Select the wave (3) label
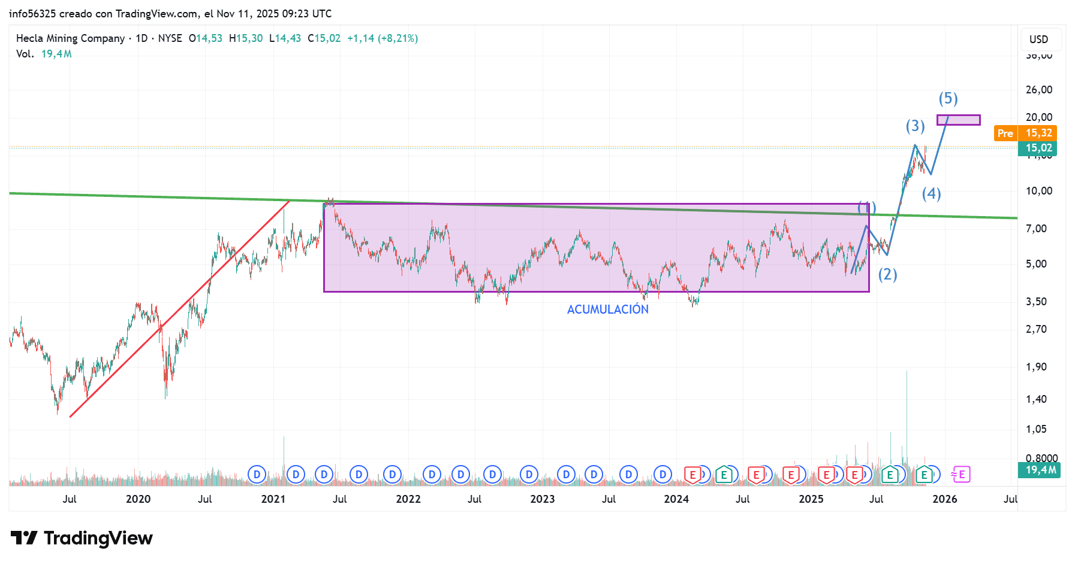Image resolution: width=1075 pixels, height=565 pixels. click(915, 126)
